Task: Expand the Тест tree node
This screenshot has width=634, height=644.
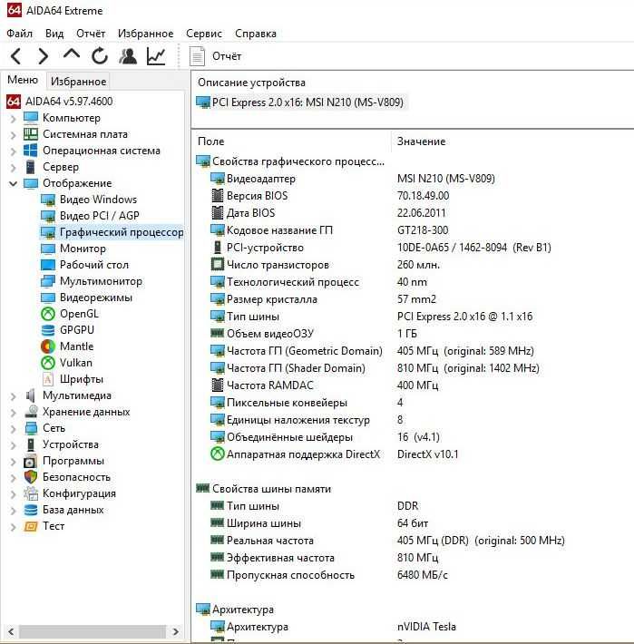Action: tap(13, 527)
